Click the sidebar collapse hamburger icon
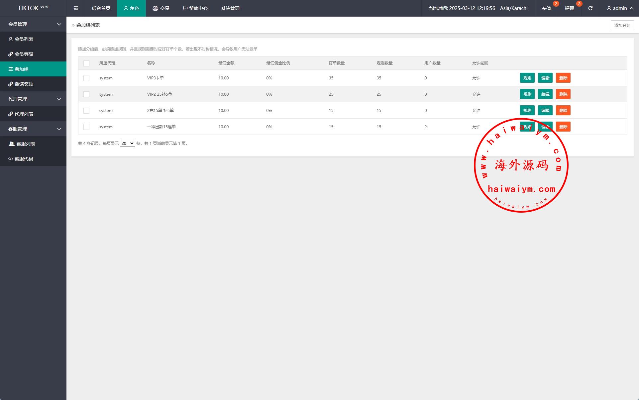Screen dimensions: 639x400 pos(76,8)
